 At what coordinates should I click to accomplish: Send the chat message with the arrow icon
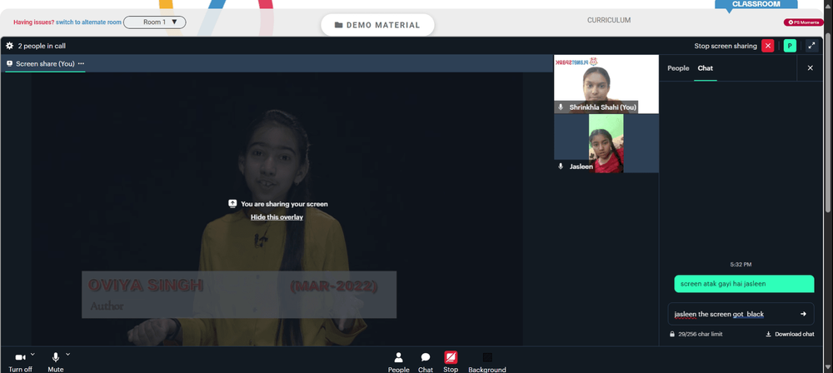pyautogui.click(x=803, y=314)
